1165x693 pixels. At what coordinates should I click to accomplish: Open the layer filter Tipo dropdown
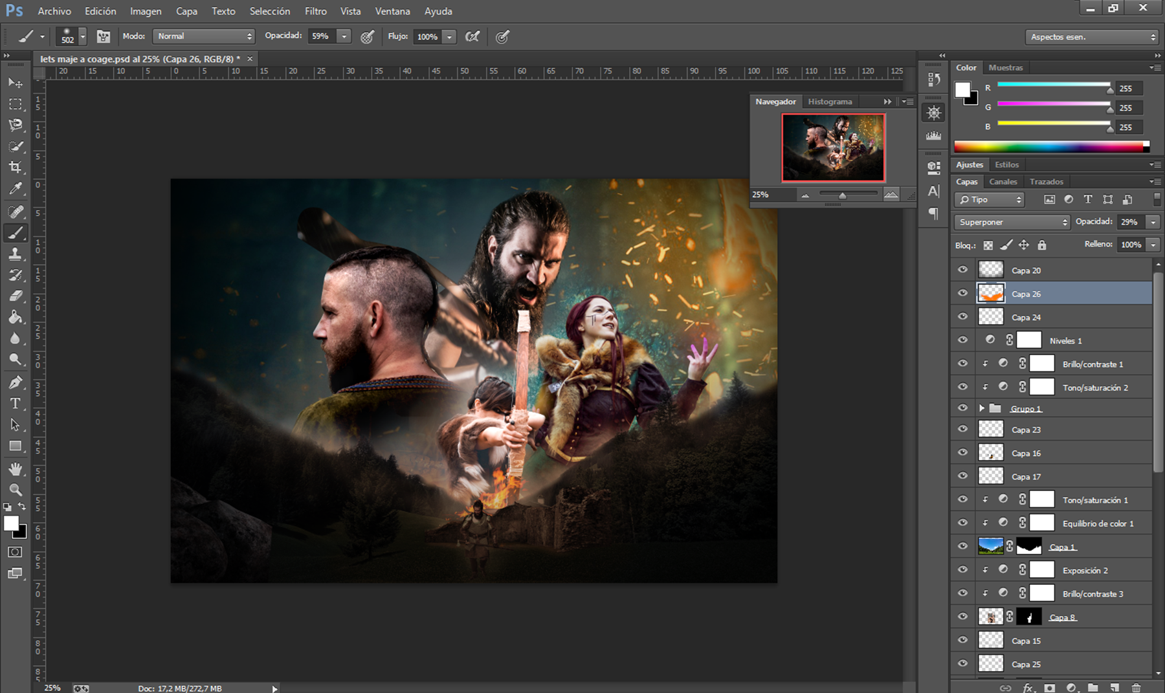pyautogui.click(x=989, y=199)
